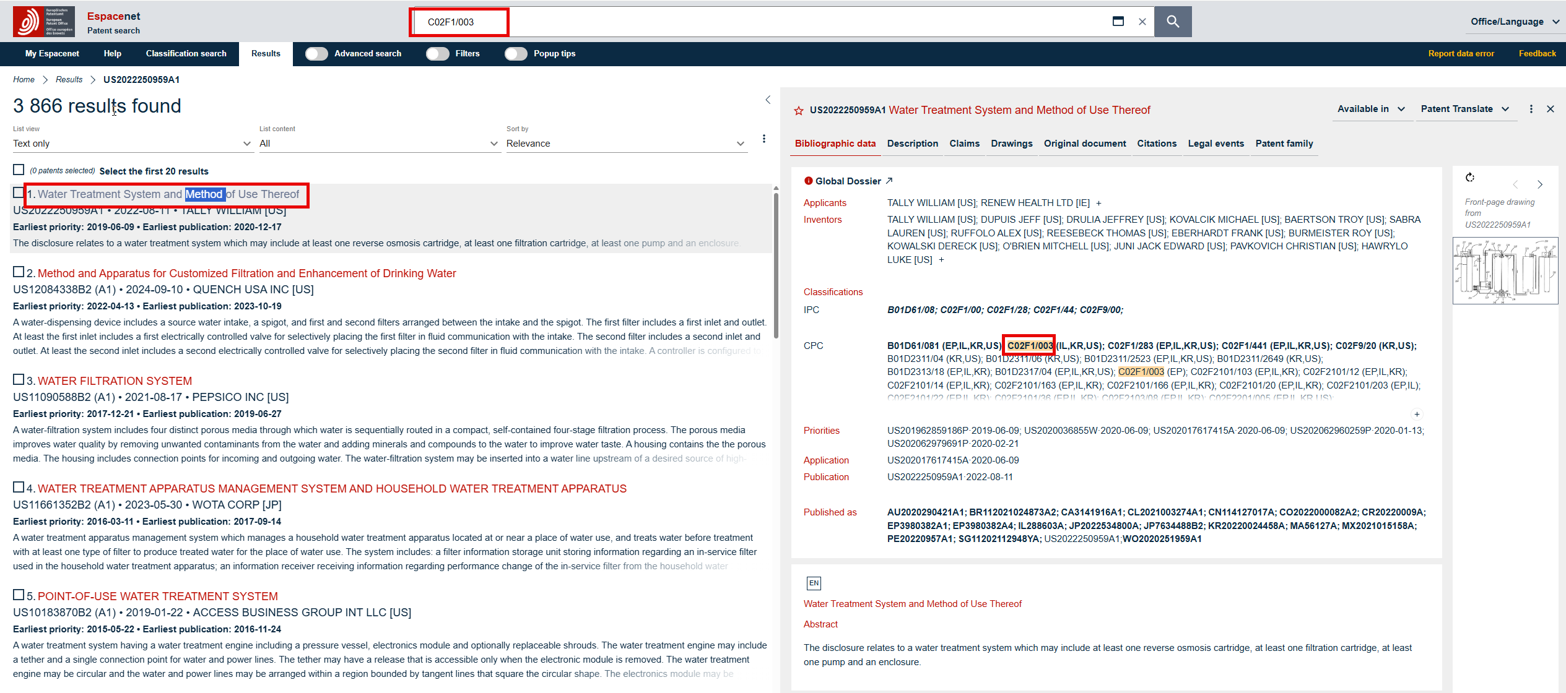Expand the Patent Translate dropdown
The image size is (1566, 693).
coord(1464,109)
